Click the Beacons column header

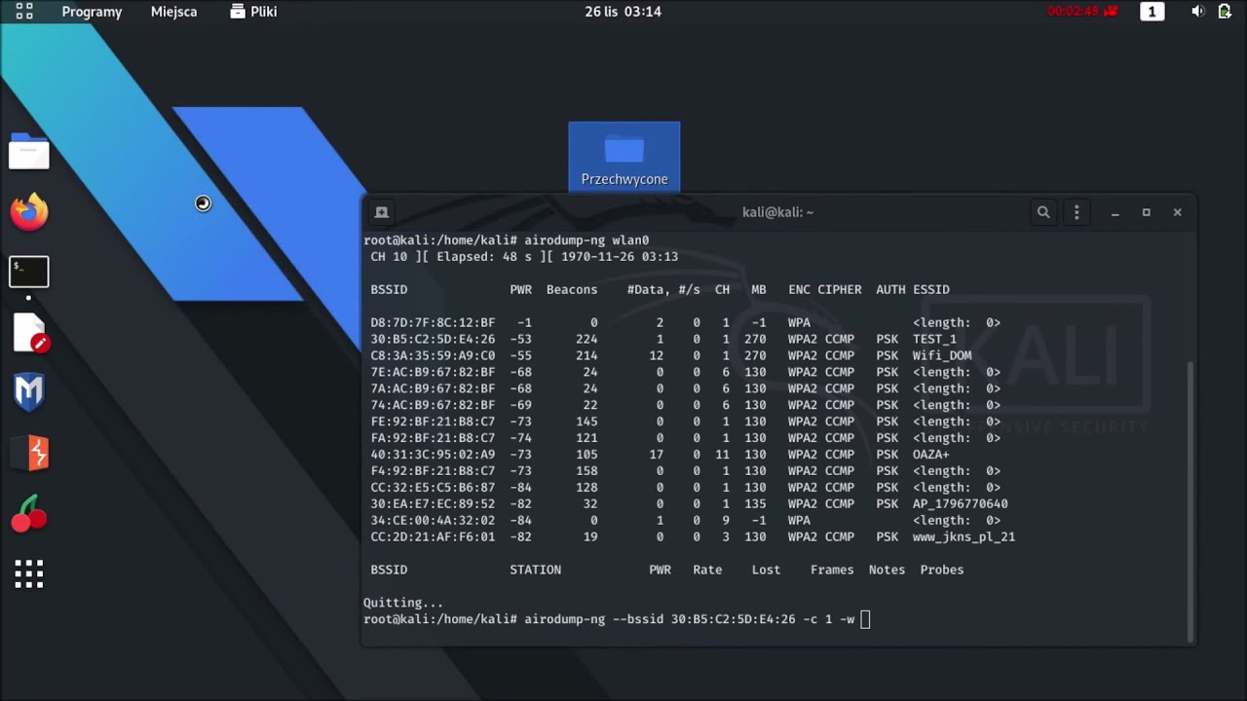point(572,289)
